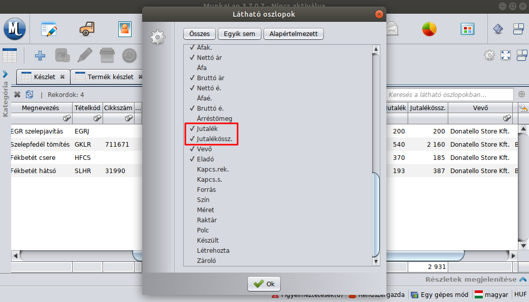Click the refresh arrows icon above table

(29, 94)
